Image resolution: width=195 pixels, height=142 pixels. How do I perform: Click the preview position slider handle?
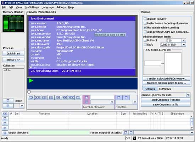coord(29,92)
